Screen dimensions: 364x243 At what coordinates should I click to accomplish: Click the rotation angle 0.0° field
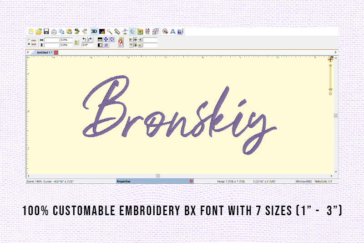pos(87,45)
